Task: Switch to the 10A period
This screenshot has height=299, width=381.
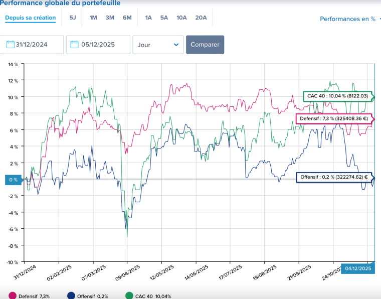Action: click(181, 18)
